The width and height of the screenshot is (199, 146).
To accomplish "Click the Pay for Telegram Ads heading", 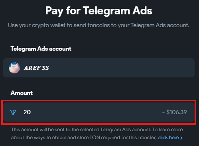I will click(x=99, y=11).
